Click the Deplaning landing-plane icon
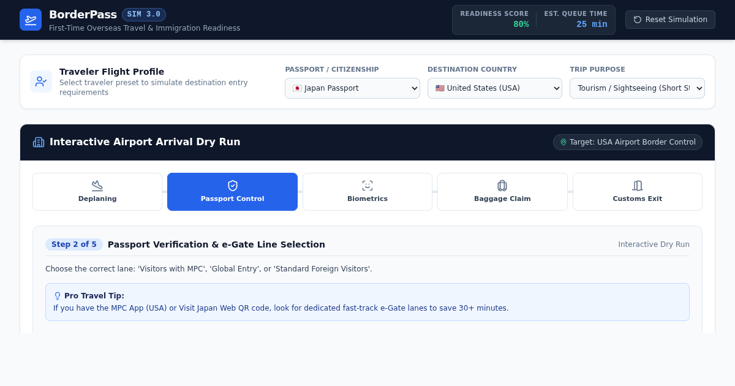This screenshot has width=735, height=386. pyautogui.click(x=97, y=186)
